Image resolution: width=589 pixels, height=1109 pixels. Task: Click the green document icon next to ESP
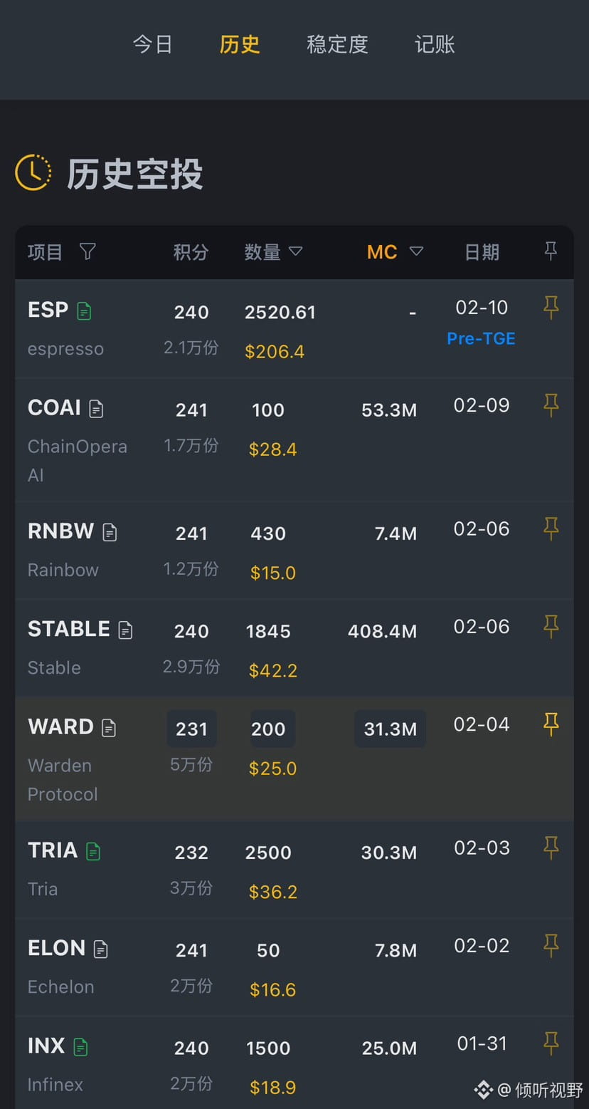(x=84, y=311)
